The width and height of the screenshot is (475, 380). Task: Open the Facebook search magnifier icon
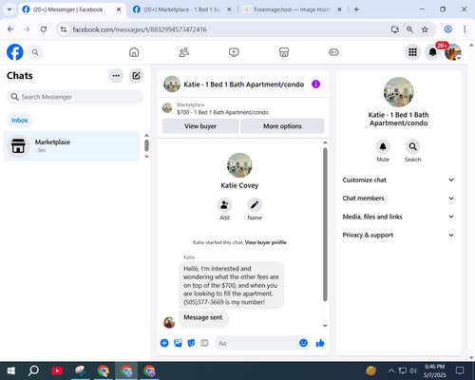pos(35,52)
